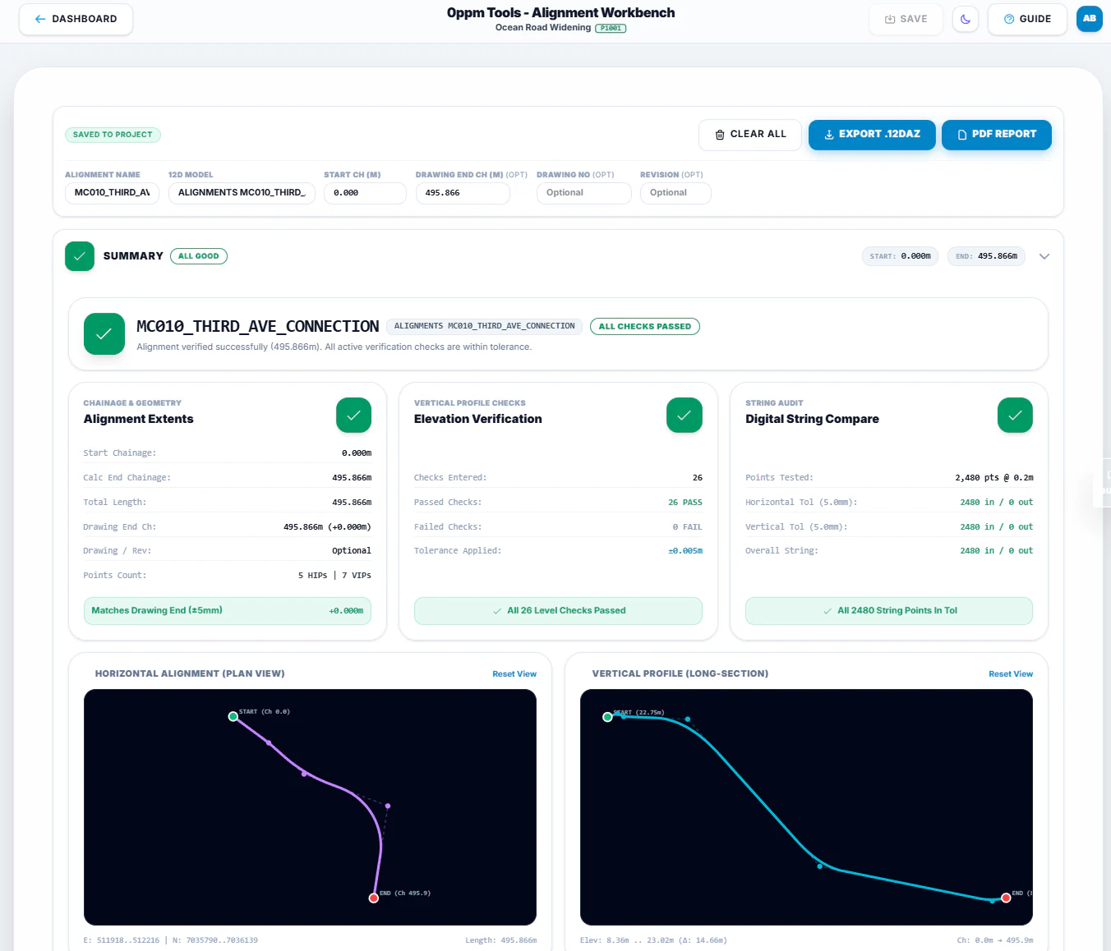Image resolution: width=1111 pixels, height=951 pixels.
Task: Click the ALL GOOD summary badge
Action: 199,256
